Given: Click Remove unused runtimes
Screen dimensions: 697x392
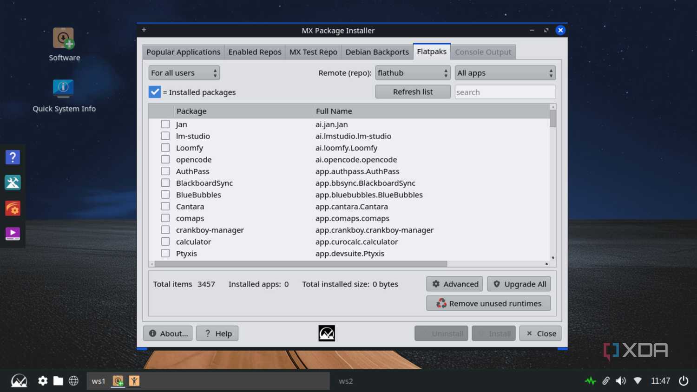Looking at the screenshot, I should pyautogui.click(x=488, y=303).
